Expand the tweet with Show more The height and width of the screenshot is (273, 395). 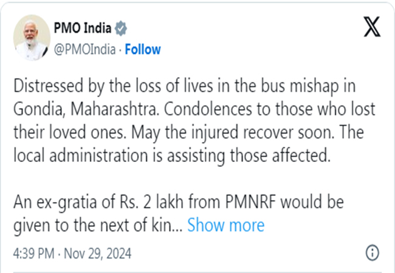point(225,226)
